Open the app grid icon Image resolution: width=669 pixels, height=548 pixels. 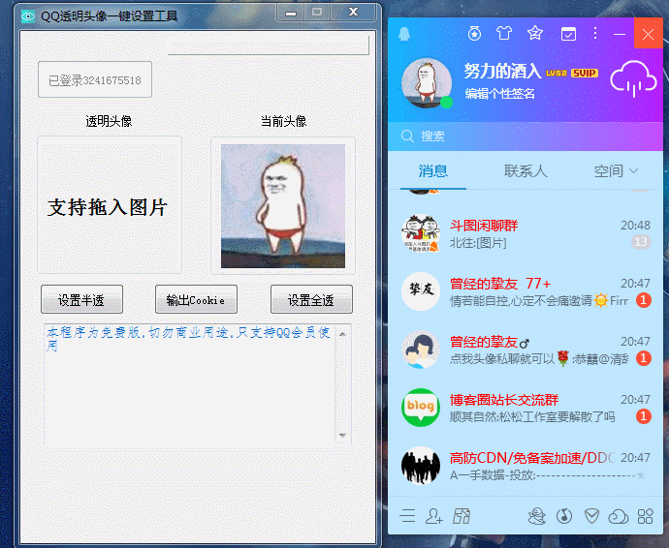pos(645,516)
